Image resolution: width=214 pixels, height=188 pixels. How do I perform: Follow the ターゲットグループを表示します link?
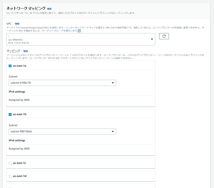click(59, 31)
